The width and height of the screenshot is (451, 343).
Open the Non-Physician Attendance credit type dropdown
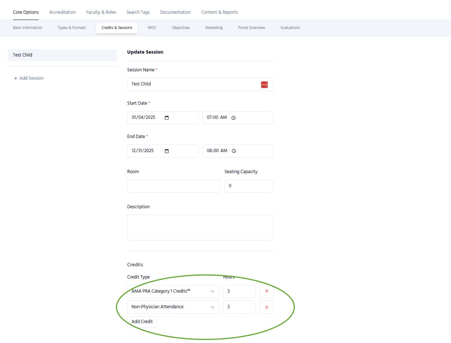(173, 307)
